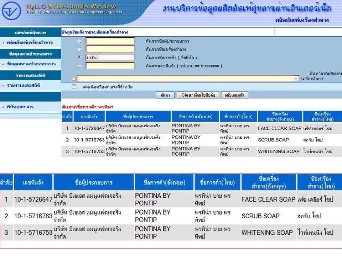Click 10-1-5726647 in enlarged lower table
Image resolution: width=342 pixels, height=256 pixels.
tap(33, 199)
